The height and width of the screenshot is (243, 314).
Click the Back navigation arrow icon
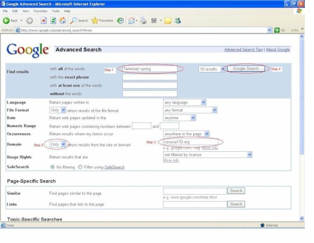pos(6,20)
